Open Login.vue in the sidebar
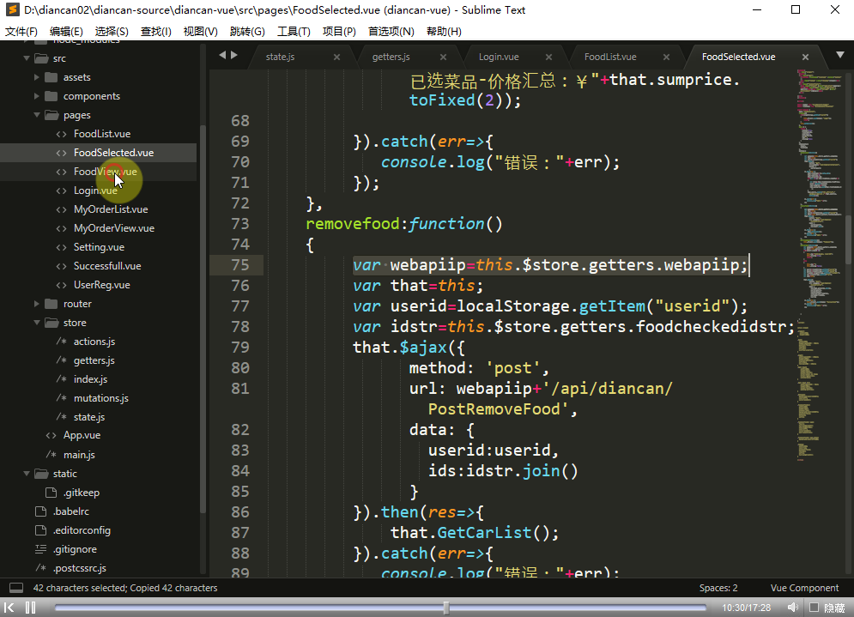This screenshot has height=617, width=854. 95,191
